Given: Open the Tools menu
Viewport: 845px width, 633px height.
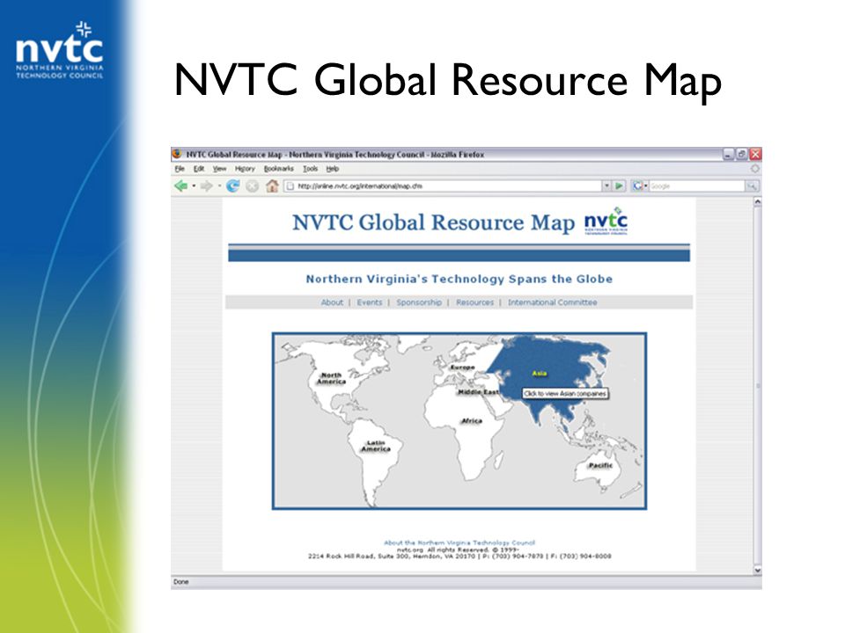Looking at the screenshot, I should [x=310, y=169].
